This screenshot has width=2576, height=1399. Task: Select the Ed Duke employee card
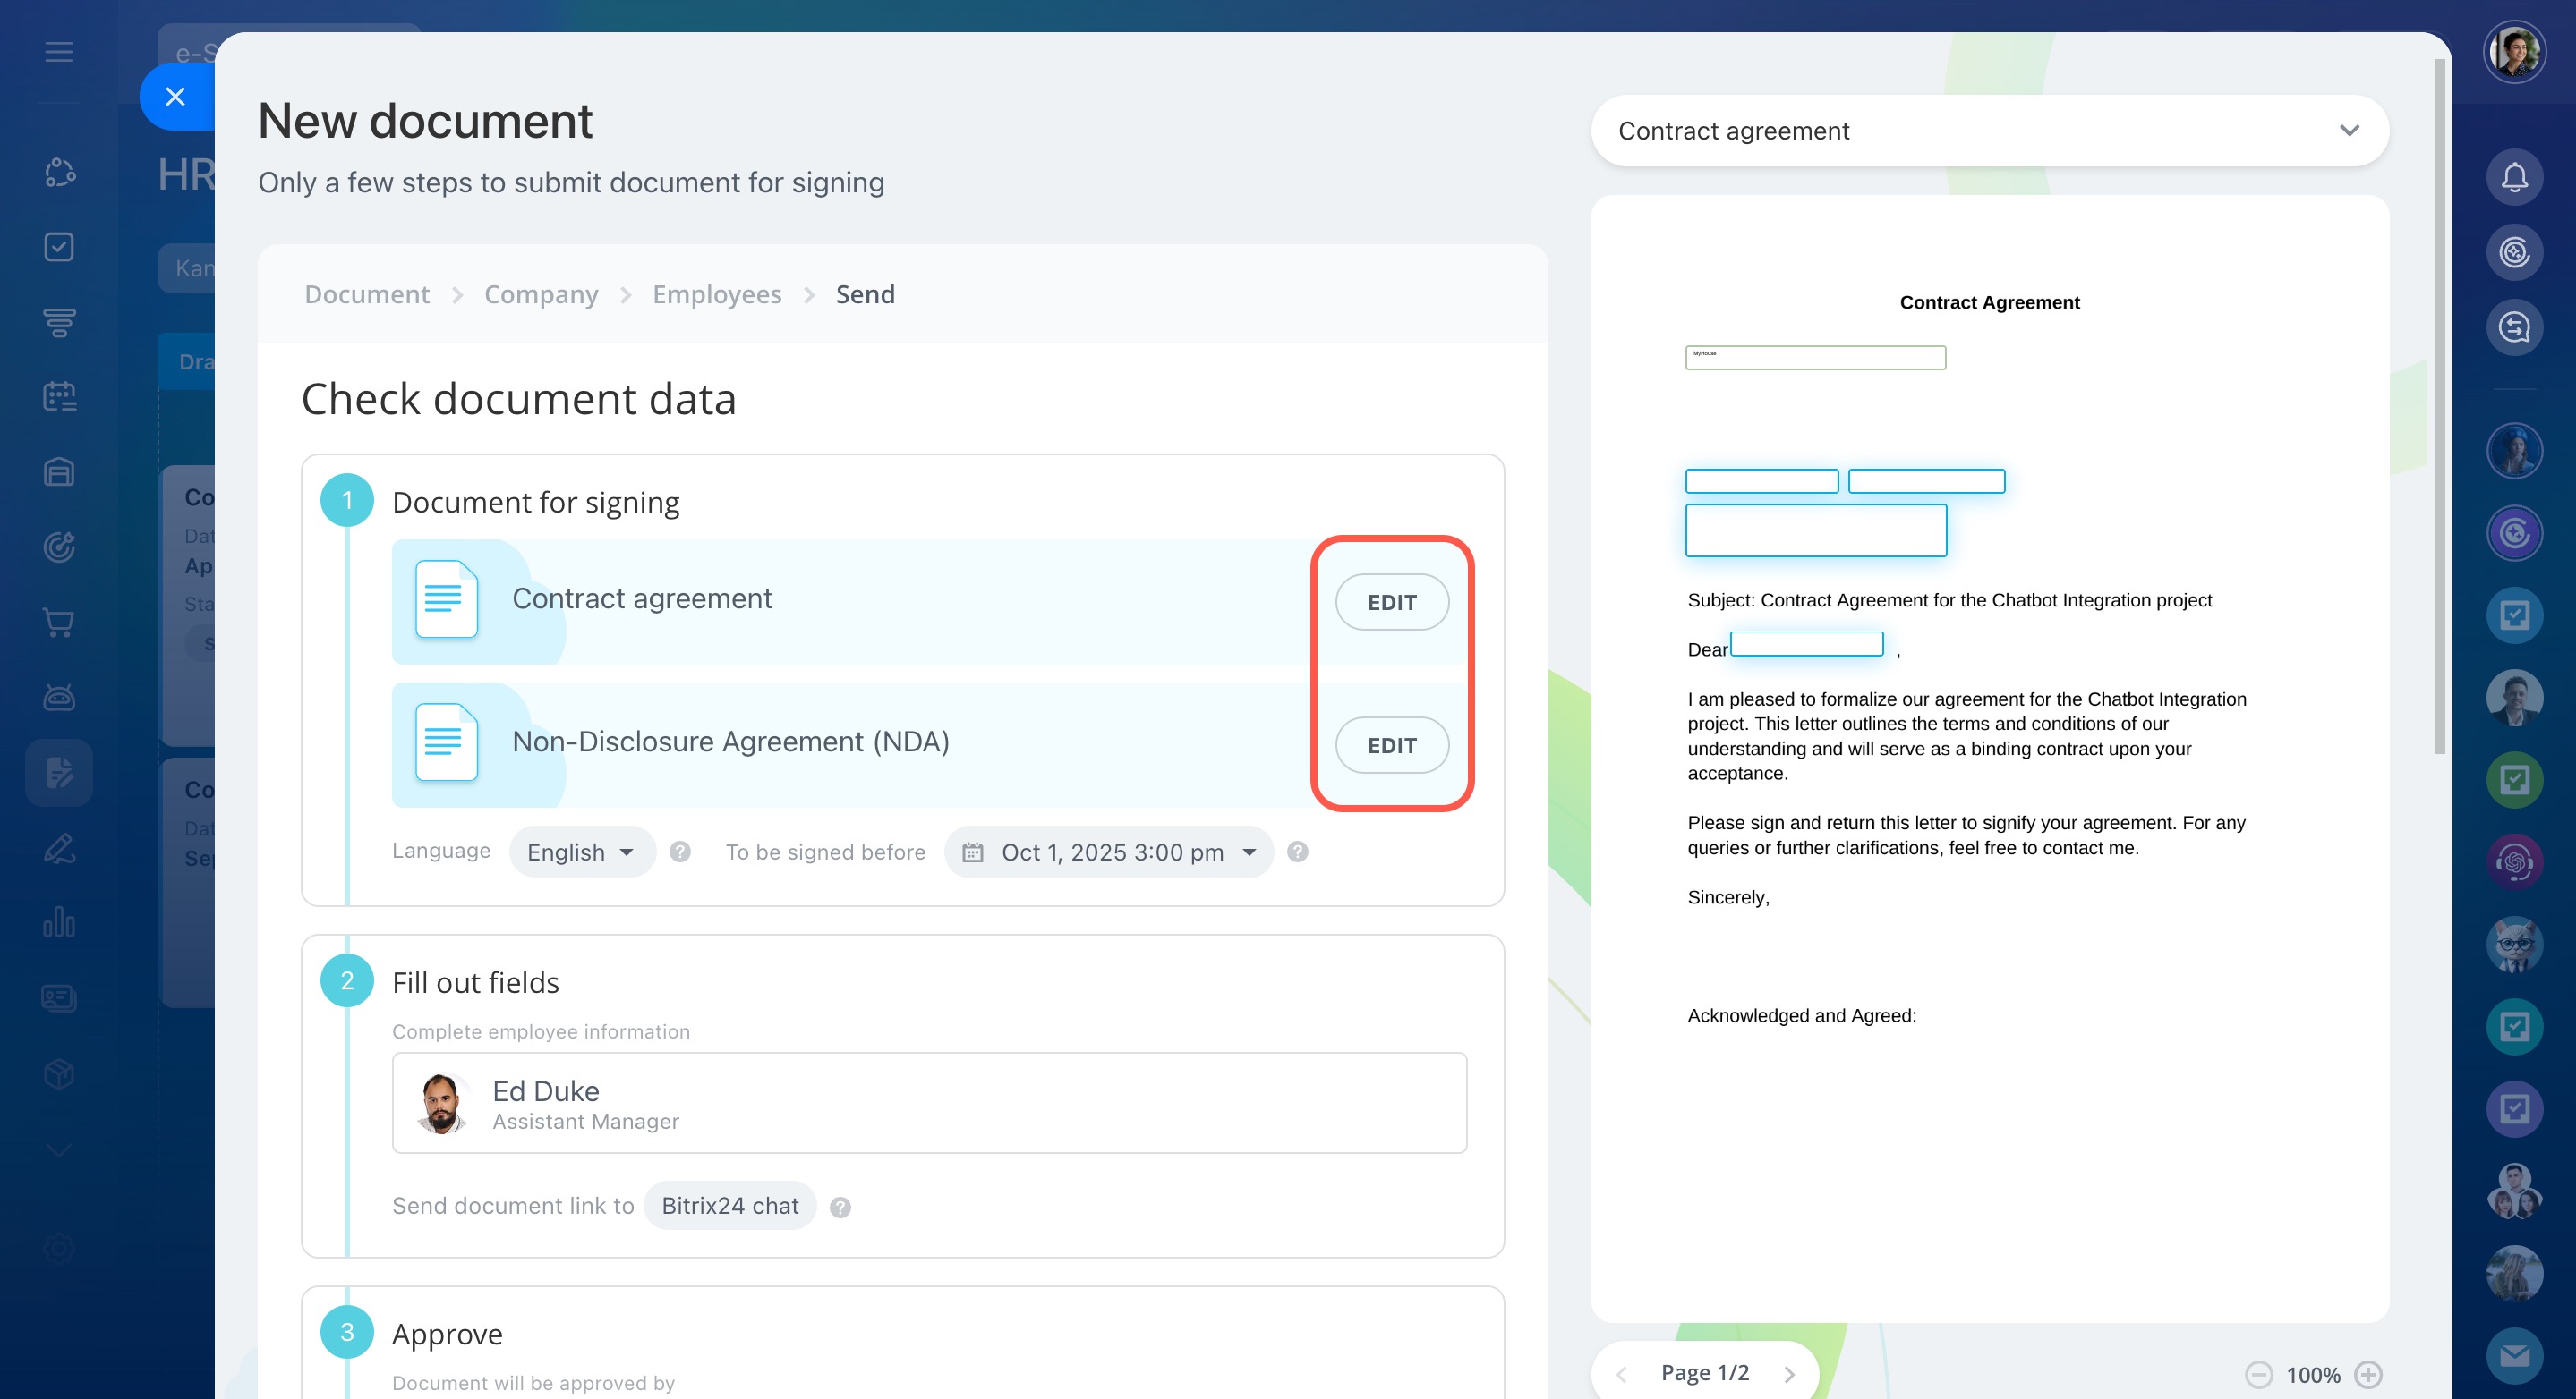(929, 1103)
